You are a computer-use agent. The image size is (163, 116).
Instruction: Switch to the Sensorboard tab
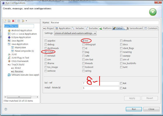pyautogui.click(x=135, y=28)
